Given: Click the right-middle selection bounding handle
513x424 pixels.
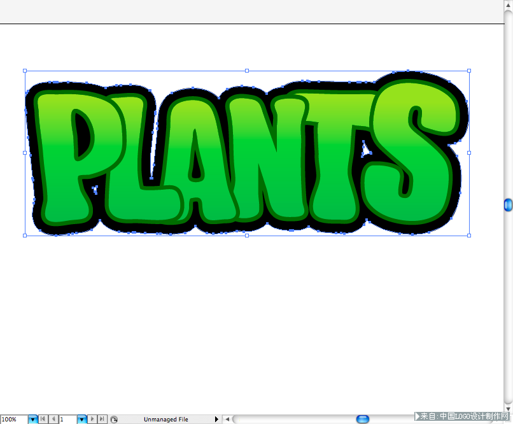Looking at the screenshot, I should coord(469,153).
